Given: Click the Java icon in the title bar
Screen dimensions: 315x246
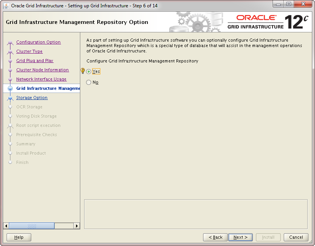Looking at the screenshot, I should pos(6,6).
